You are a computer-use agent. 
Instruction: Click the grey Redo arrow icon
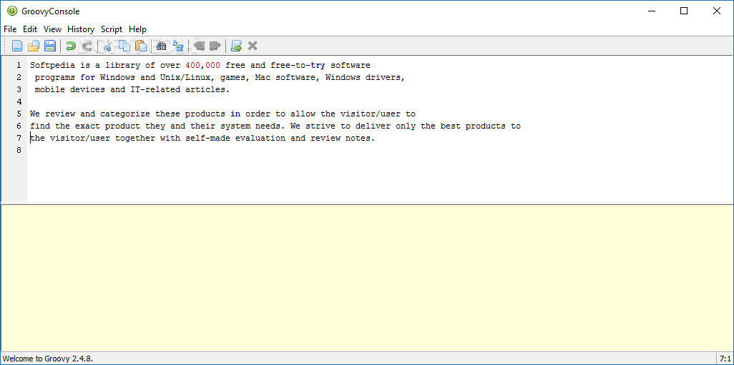pyautogui.click(x=87, y=46)
